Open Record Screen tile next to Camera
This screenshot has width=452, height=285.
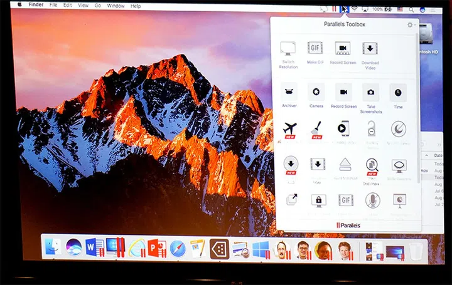(x=343, y=96)
